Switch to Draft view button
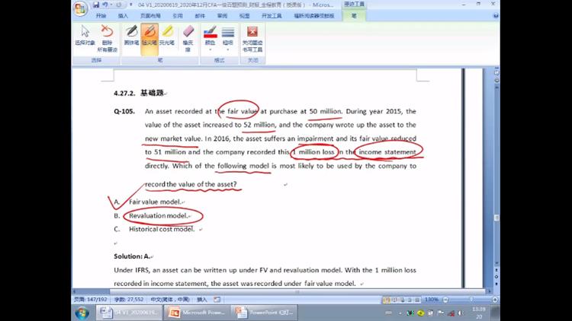The image size is (572, 321). (417, 300)
